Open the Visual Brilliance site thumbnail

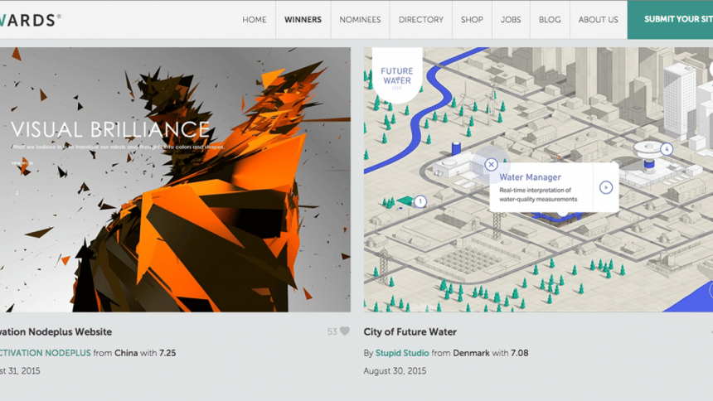coord(175,179)
